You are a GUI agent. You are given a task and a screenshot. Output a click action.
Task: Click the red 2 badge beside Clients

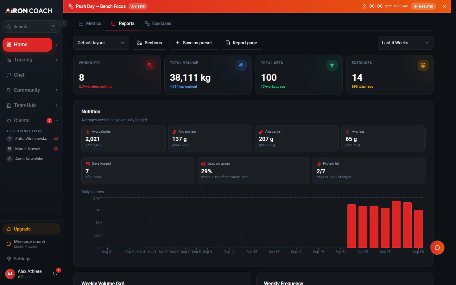(x=49, y=121)
